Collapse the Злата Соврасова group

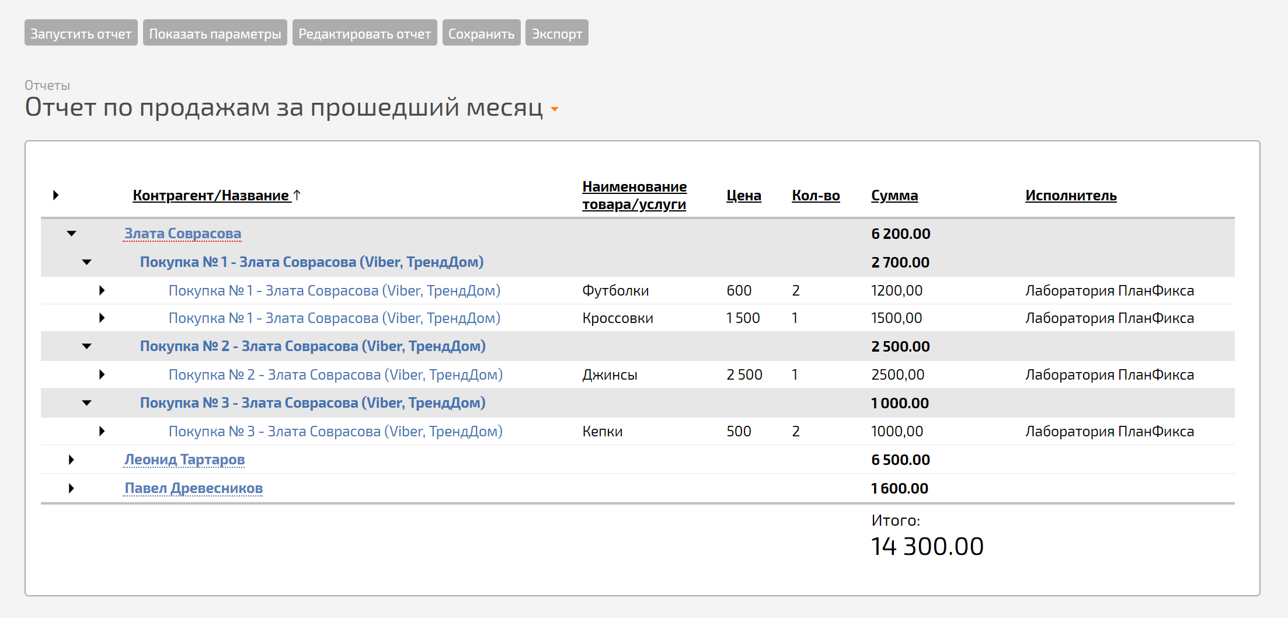[x=72, y=234]
